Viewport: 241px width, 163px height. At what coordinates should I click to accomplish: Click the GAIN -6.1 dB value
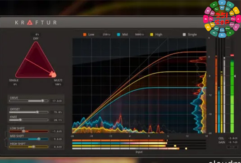pyautogui.click(x=233, y=142)
